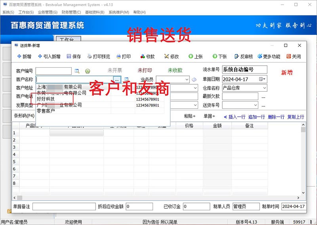This screenshot has width=317, height=225.
Task: Click the 金额 column header
Action: click(x=217, y=126)
